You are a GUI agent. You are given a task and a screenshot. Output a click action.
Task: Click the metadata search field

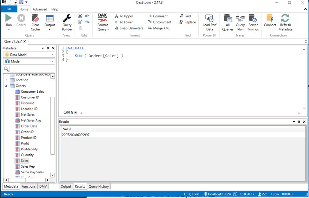(32, 69)
